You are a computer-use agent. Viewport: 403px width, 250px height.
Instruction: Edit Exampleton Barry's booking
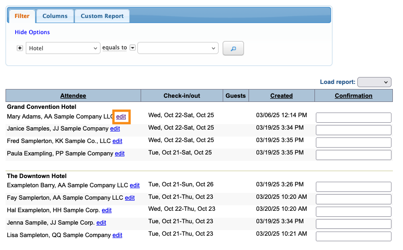[135, 185]
